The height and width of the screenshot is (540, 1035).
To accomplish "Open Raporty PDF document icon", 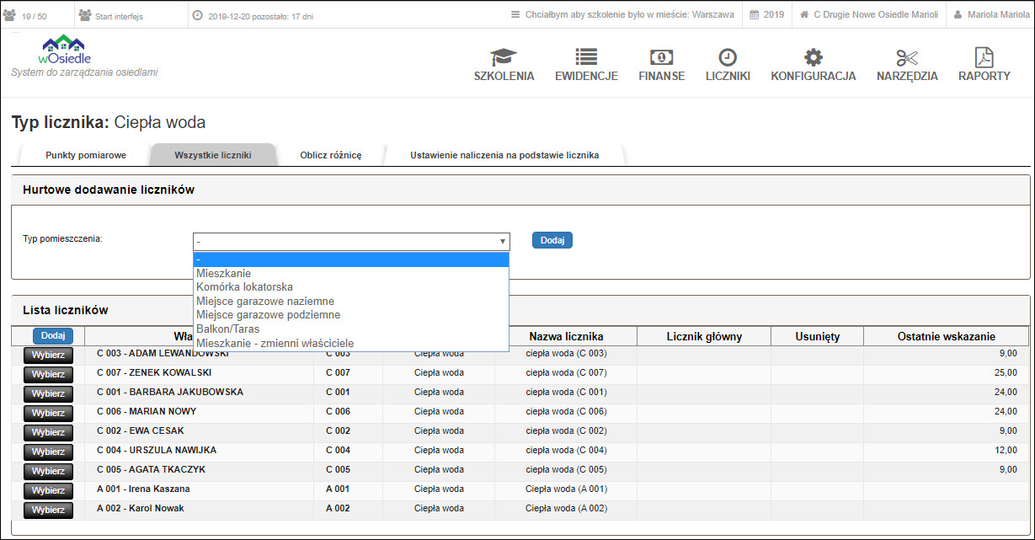I will (984, 56).
